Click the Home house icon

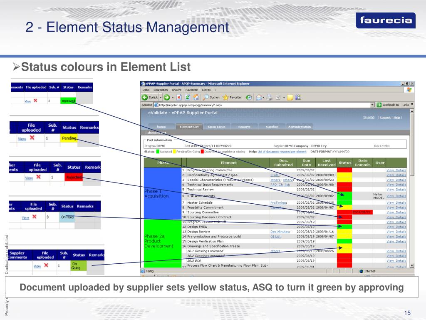click(x=196, y=97)
